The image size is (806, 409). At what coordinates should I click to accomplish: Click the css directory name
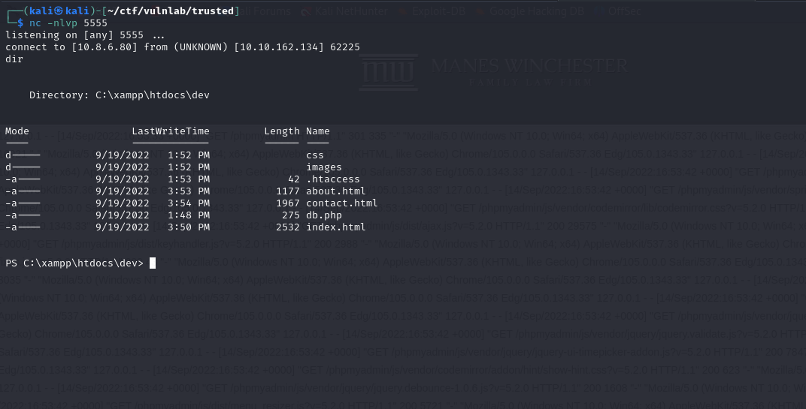(315, 155)
